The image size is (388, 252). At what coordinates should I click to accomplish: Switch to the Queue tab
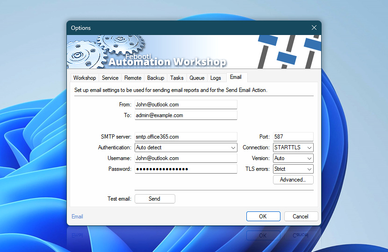[197, 78]
